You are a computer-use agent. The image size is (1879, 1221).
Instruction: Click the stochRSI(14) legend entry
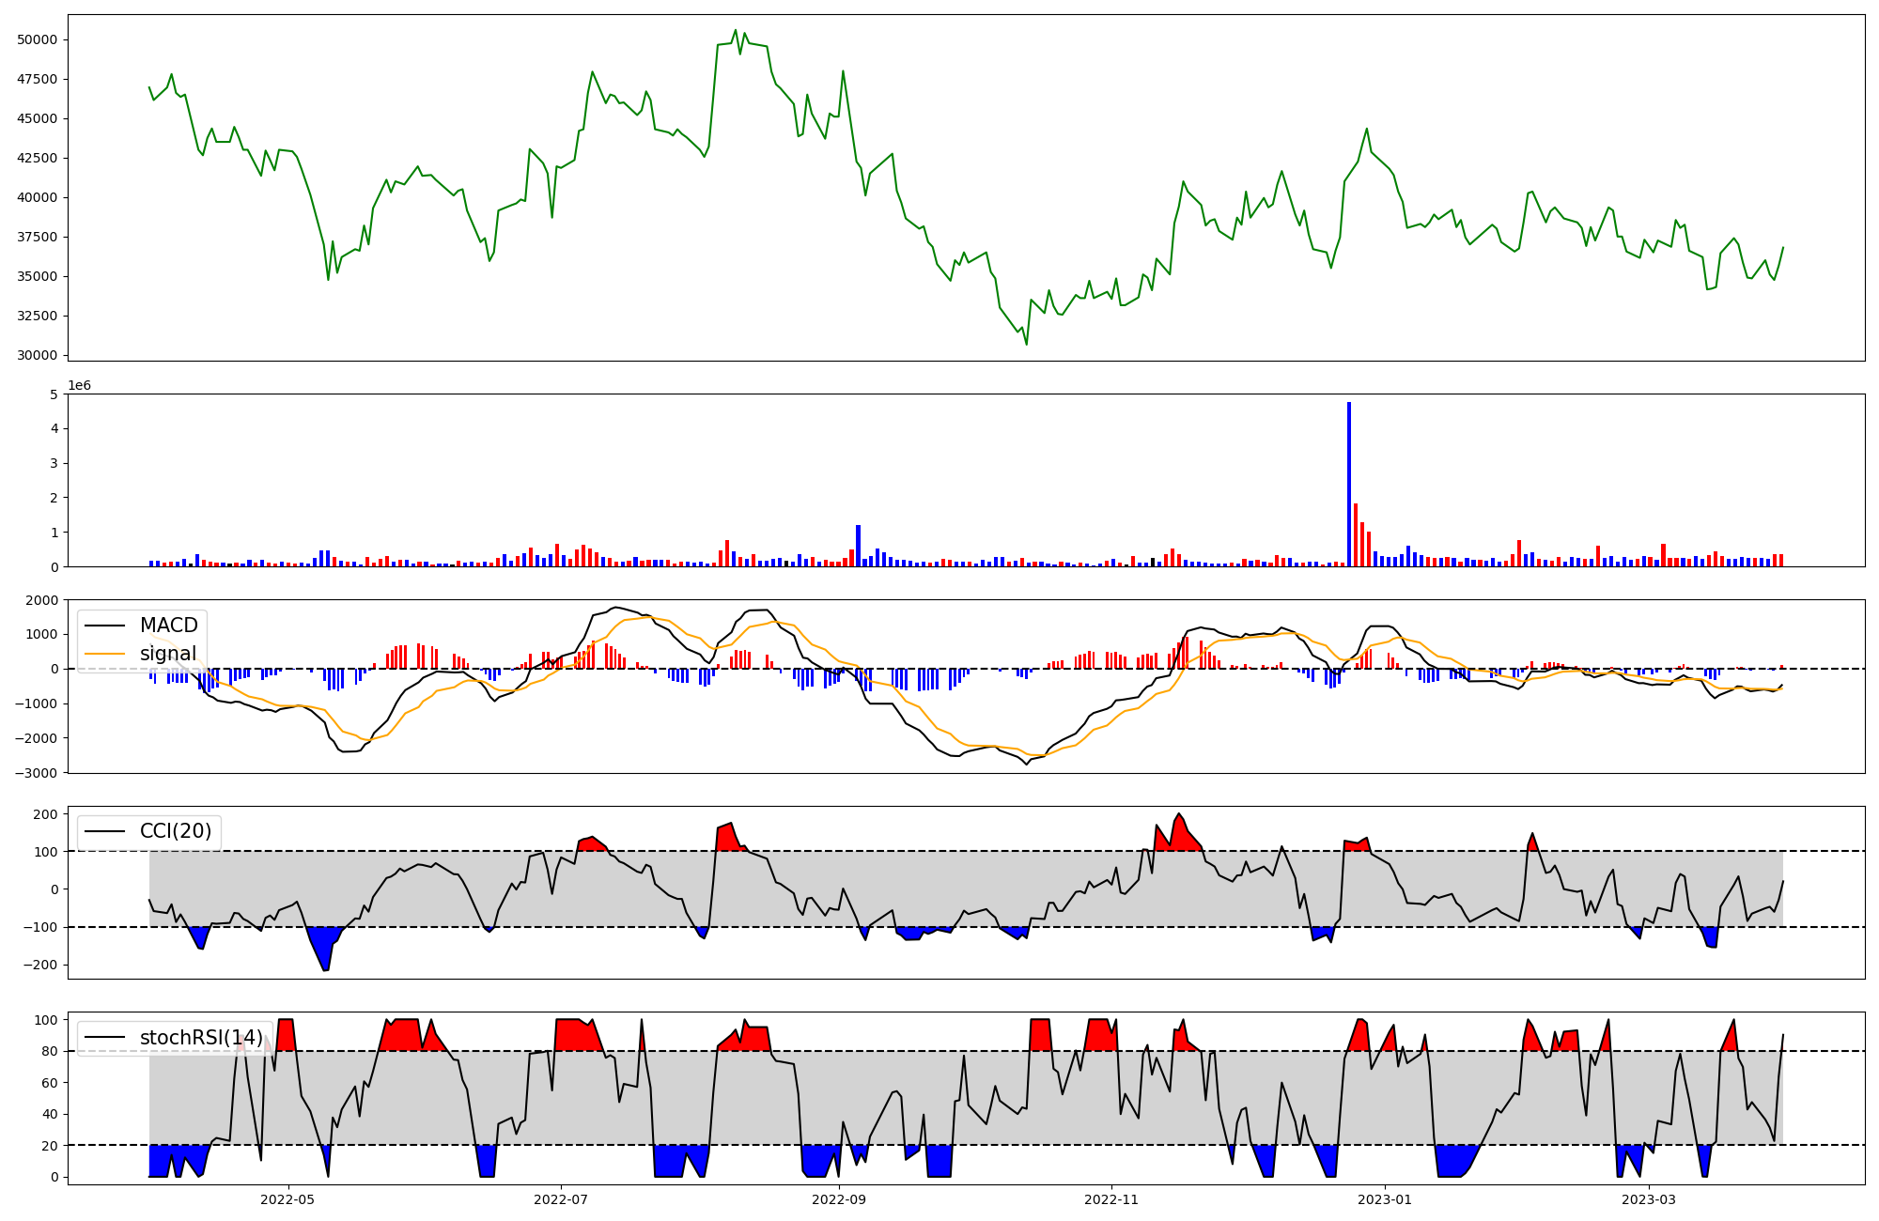point(201,1038)
